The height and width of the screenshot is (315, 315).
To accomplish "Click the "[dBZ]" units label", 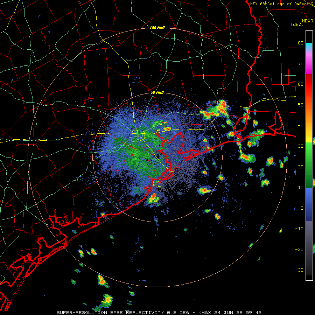I will (297, 24).
